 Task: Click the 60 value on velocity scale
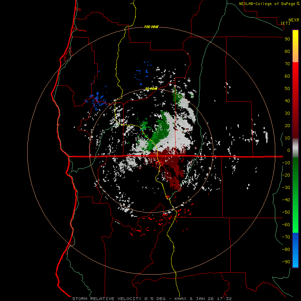point(287,76)
